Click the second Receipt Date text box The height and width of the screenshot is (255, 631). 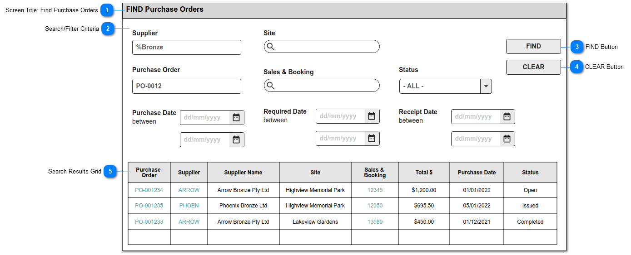click(x=476, y=139)
